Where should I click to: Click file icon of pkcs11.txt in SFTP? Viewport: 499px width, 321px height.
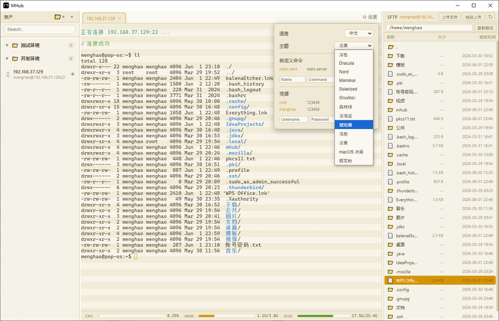(x=390, y=118)
